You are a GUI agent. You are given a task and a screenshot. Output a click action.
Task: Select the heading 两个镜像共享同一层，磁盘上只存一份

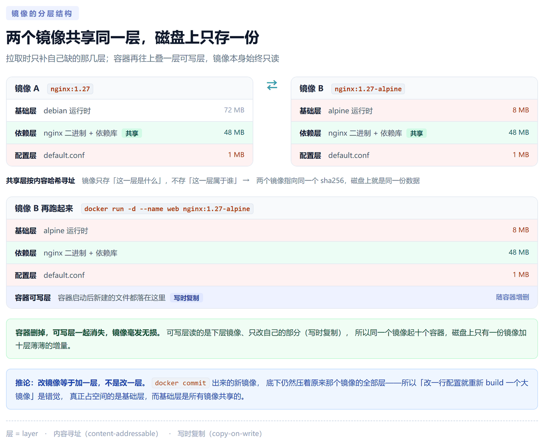tap(133, 37)
